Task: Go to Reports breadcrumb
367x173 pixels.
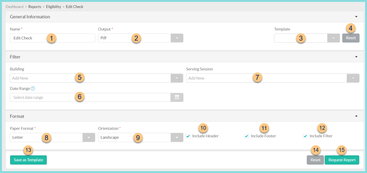Action: [34, 6]
